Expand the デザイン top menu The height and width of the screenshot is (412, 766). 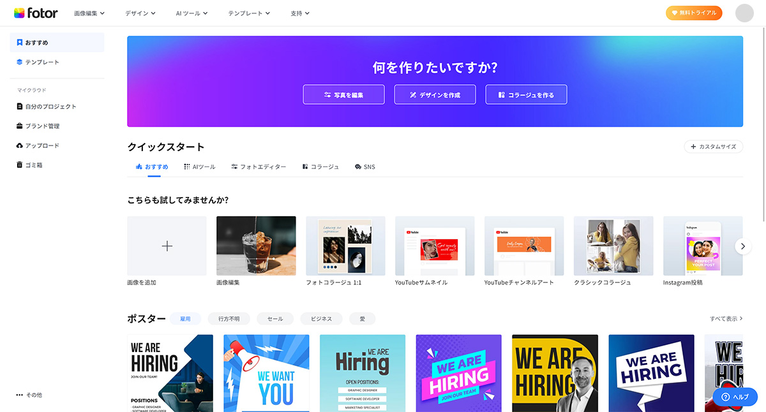click(x=140, y=13)
